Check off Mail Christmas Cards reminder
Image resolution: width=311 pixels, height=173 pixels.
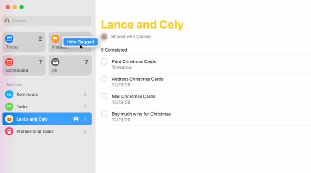(104, 96)
